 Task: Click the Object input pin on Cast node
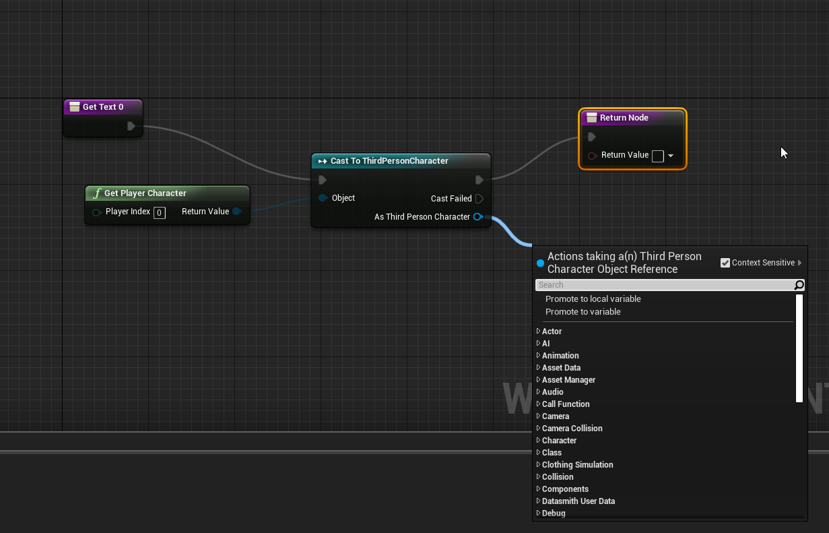(323, 198)
